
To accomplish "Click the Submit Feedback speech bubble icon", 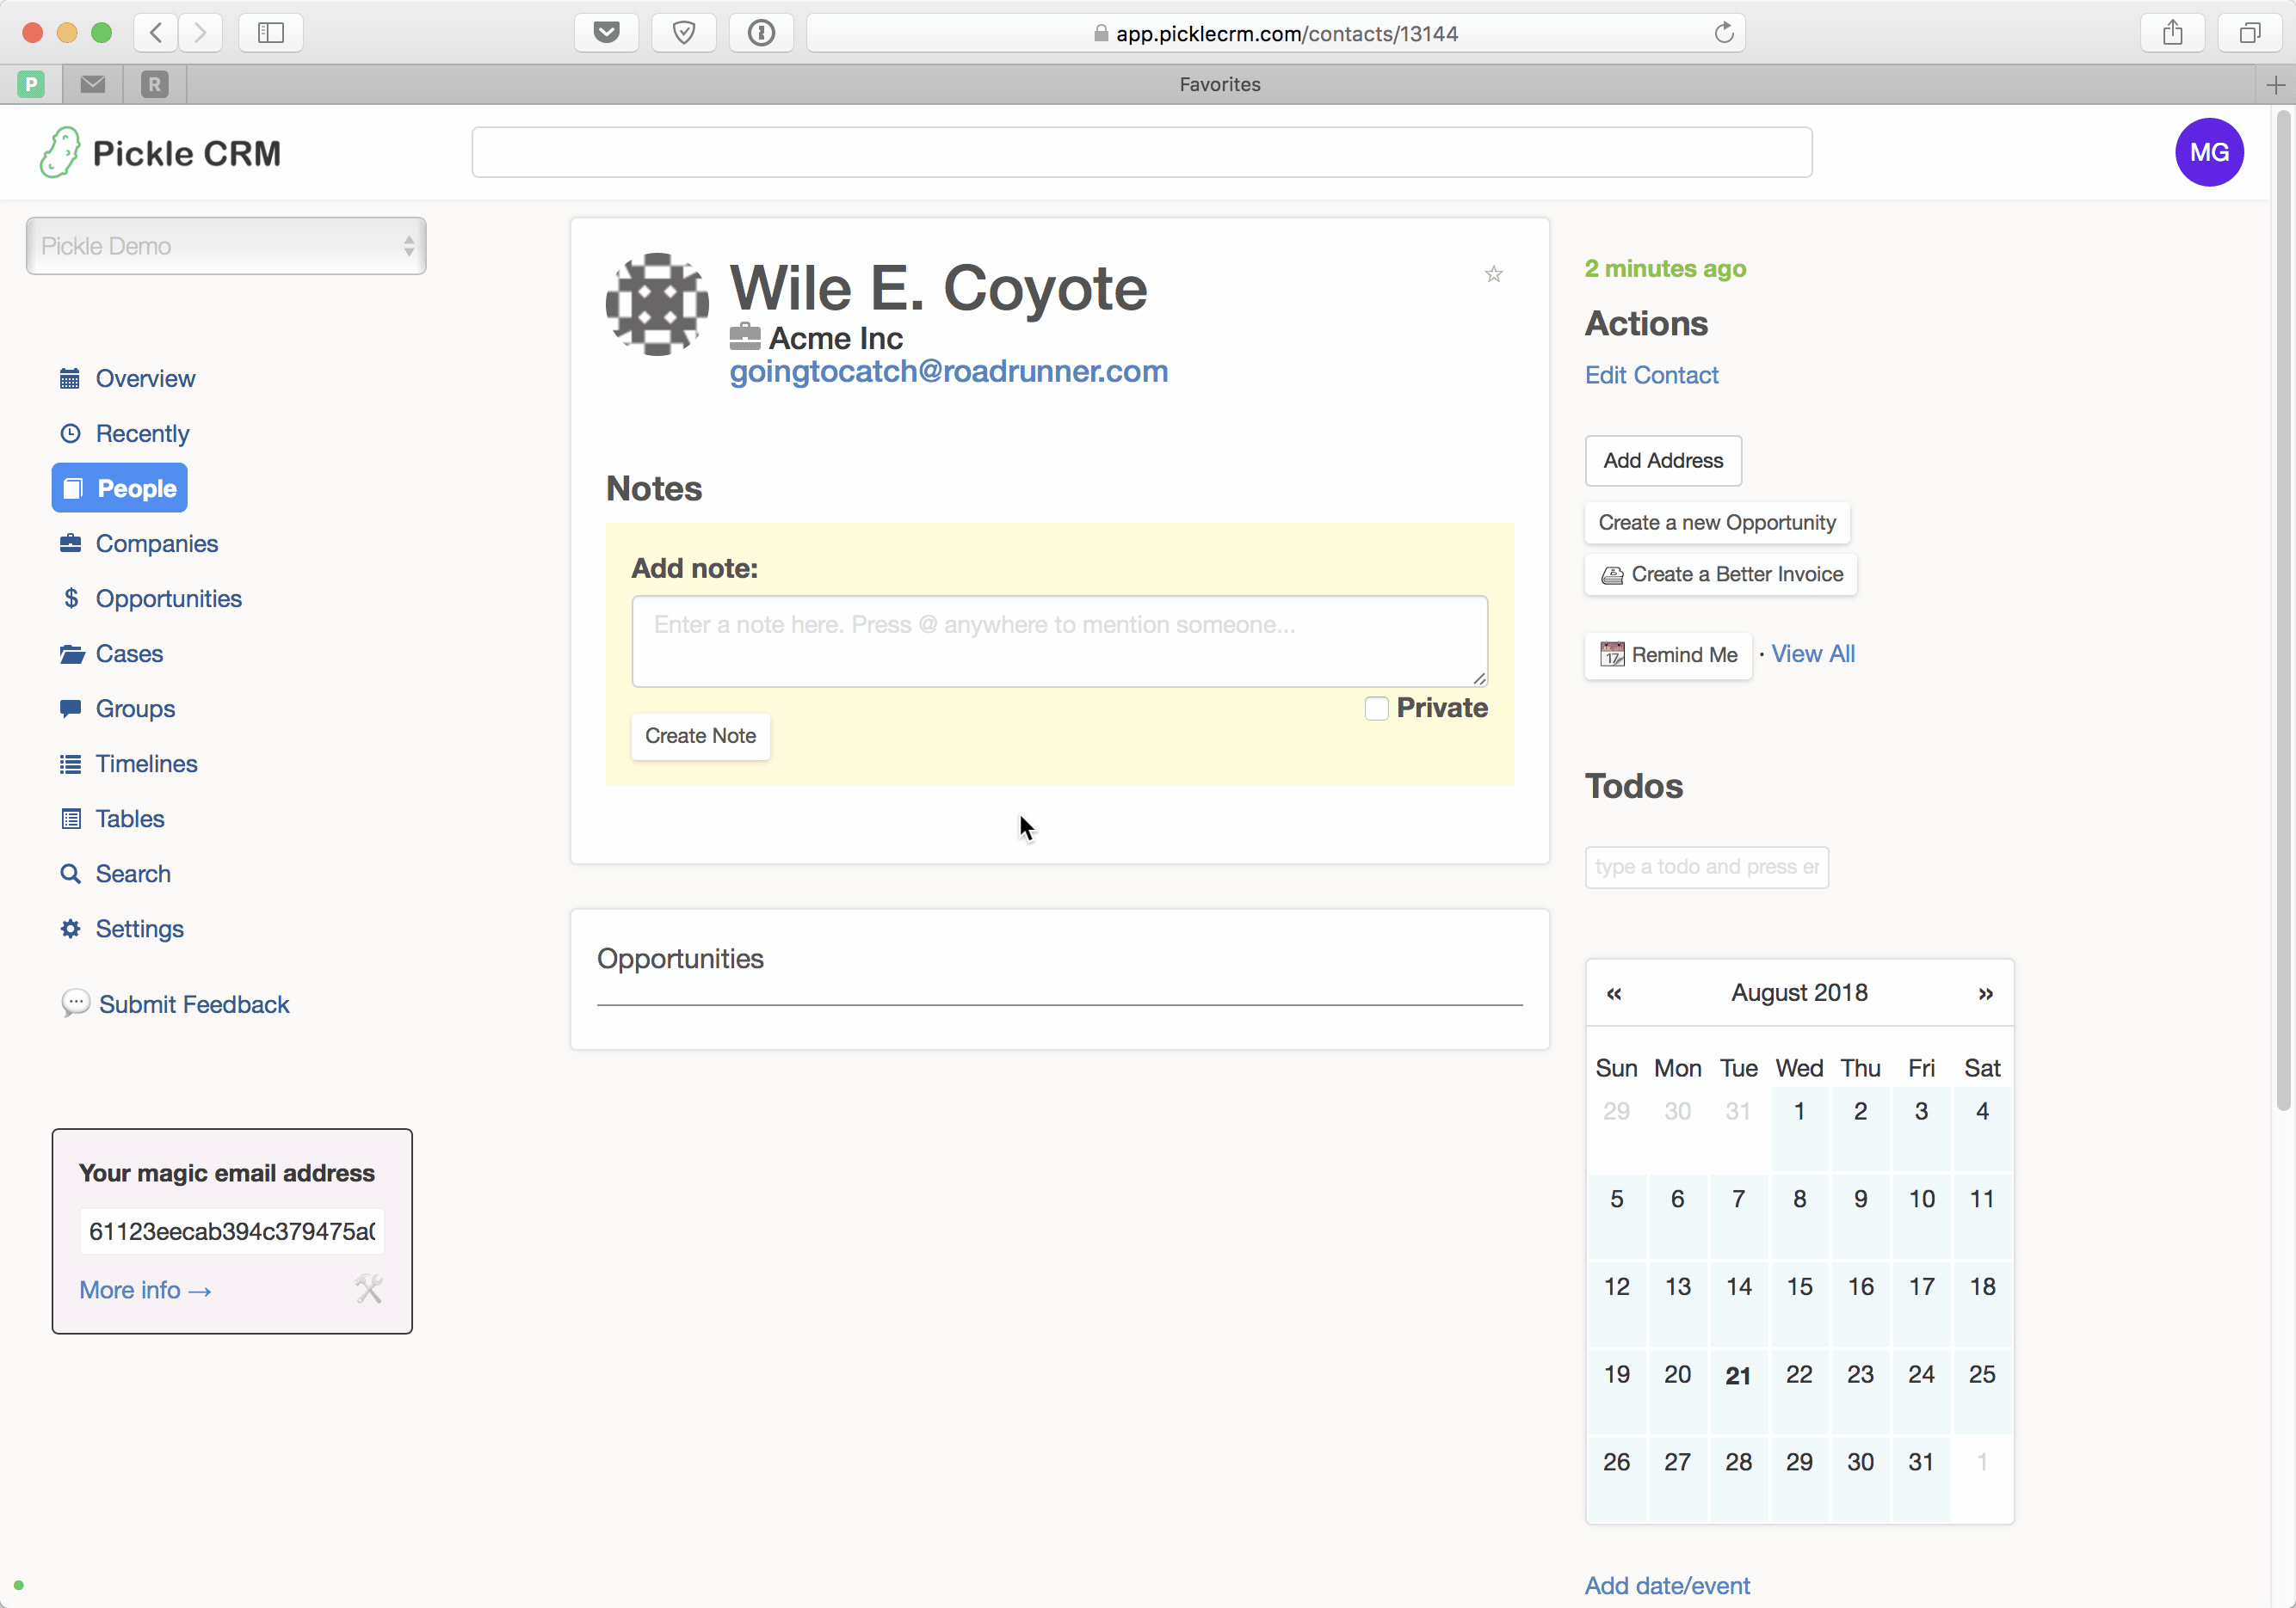I will 75,1003.
